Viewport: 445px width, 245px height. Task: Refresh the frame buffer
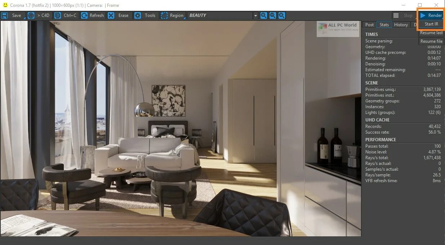(93, 15)
